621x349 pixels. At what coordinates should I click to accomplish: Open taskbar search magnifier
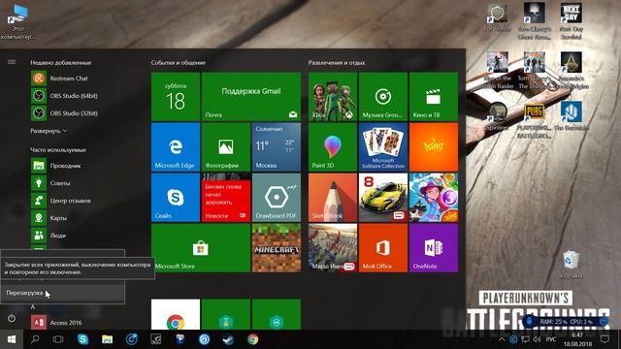[35, 339]
